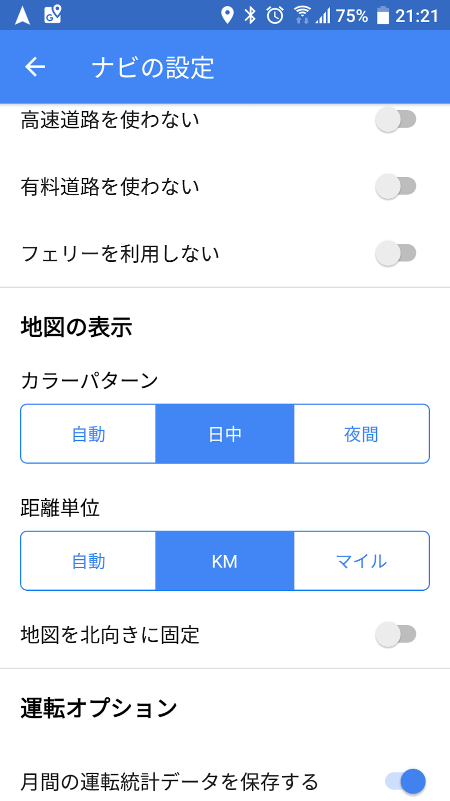The width and height of the screenshot is (450, 801).
Task: Choose 夜間 color pattern
Action: click(361, 434)
